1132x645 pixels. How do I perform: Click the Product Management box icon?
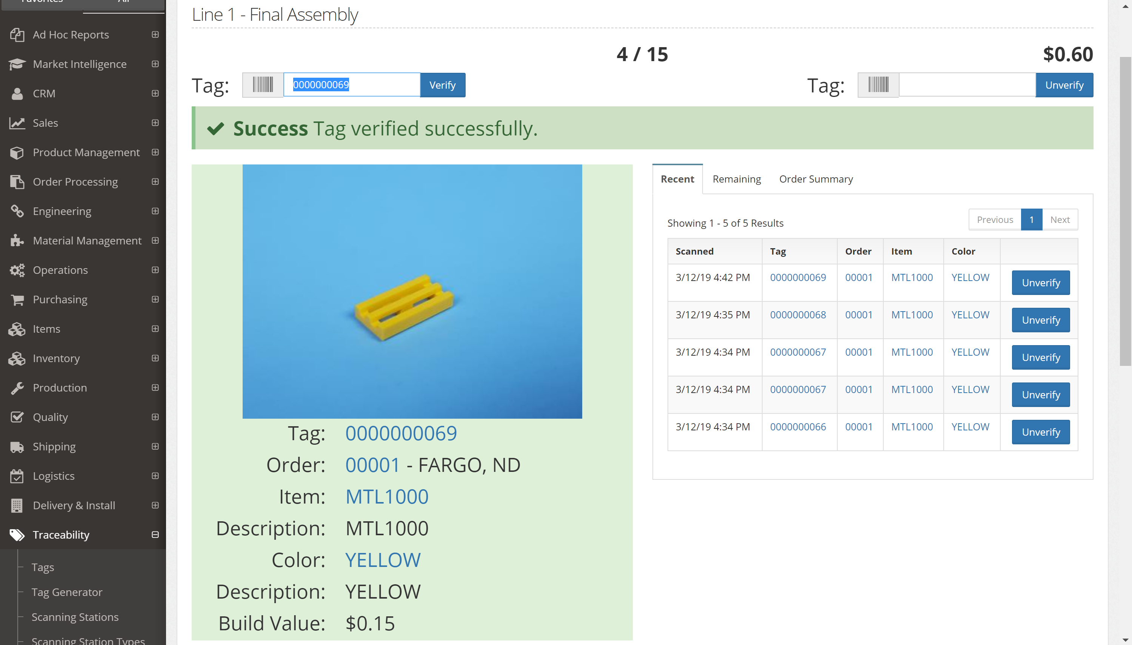pos(17,152)
